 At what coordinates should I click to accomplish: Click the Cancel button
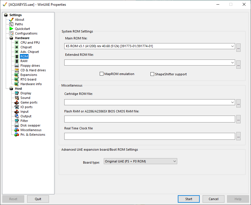(x=213, y=199)
